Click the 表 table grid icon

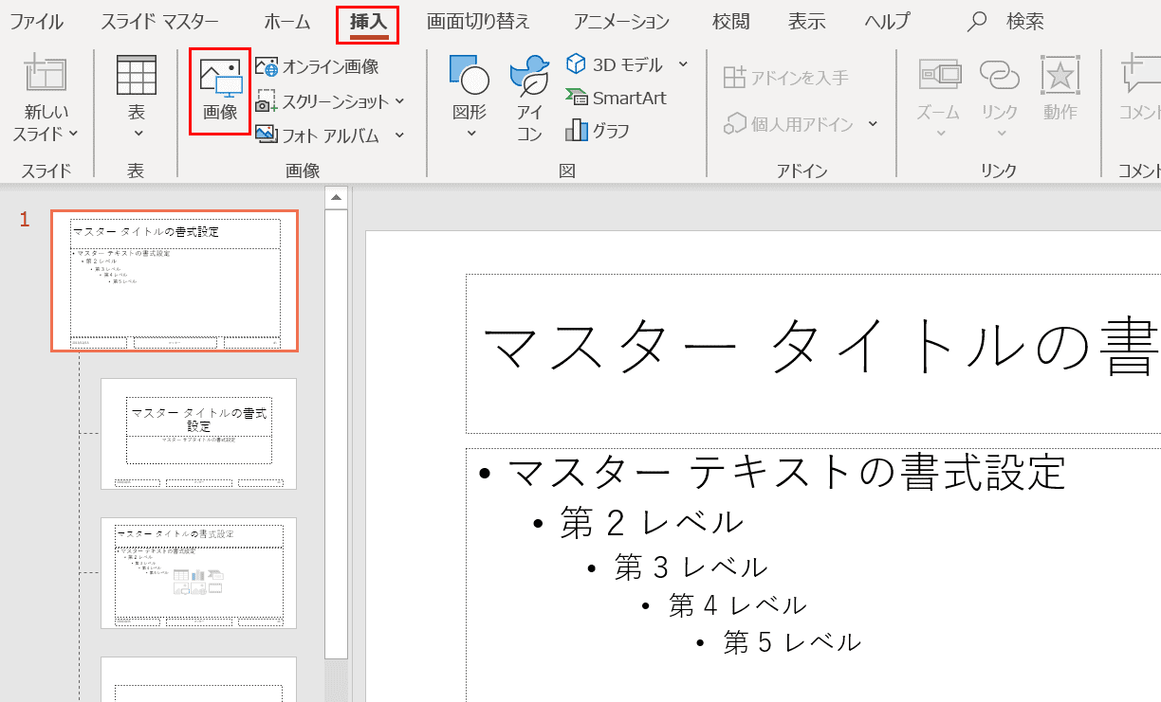point(137,76)
